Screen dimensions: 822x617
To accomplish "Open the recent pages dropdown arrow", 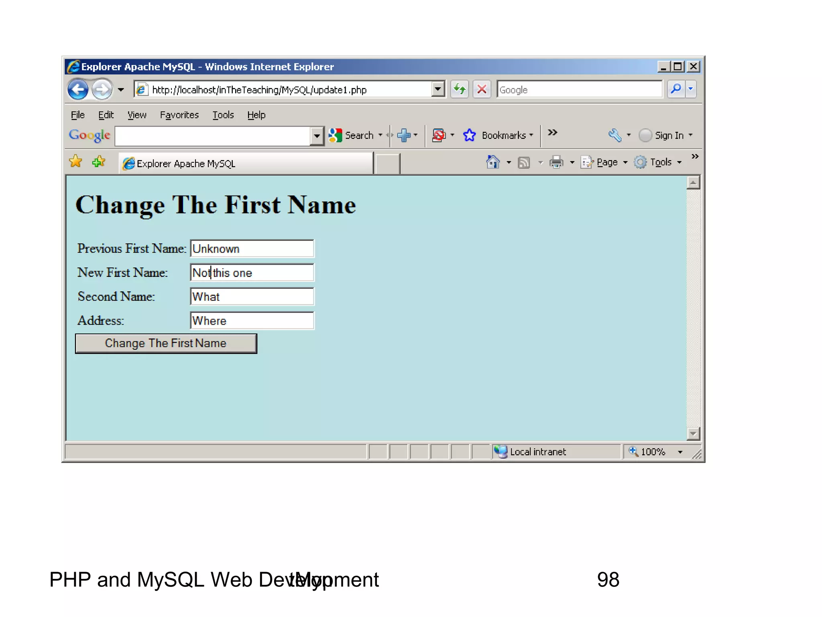I will 121,90.
